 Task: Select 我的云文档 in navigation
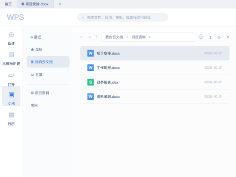(48, 62)
